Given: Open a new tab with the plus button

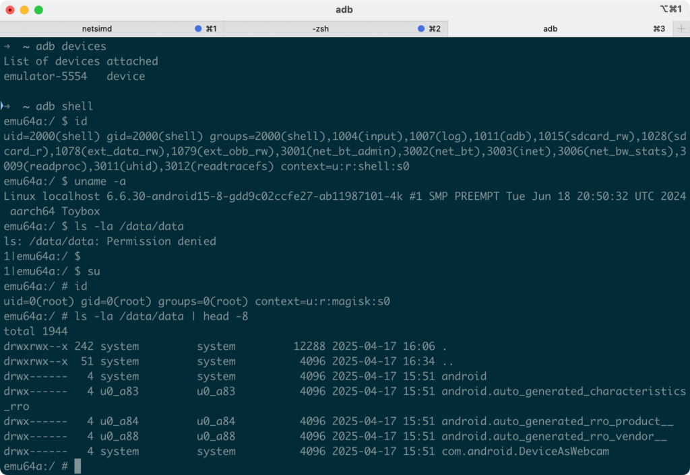Looking at the screenshot, I should click(681, 29).
